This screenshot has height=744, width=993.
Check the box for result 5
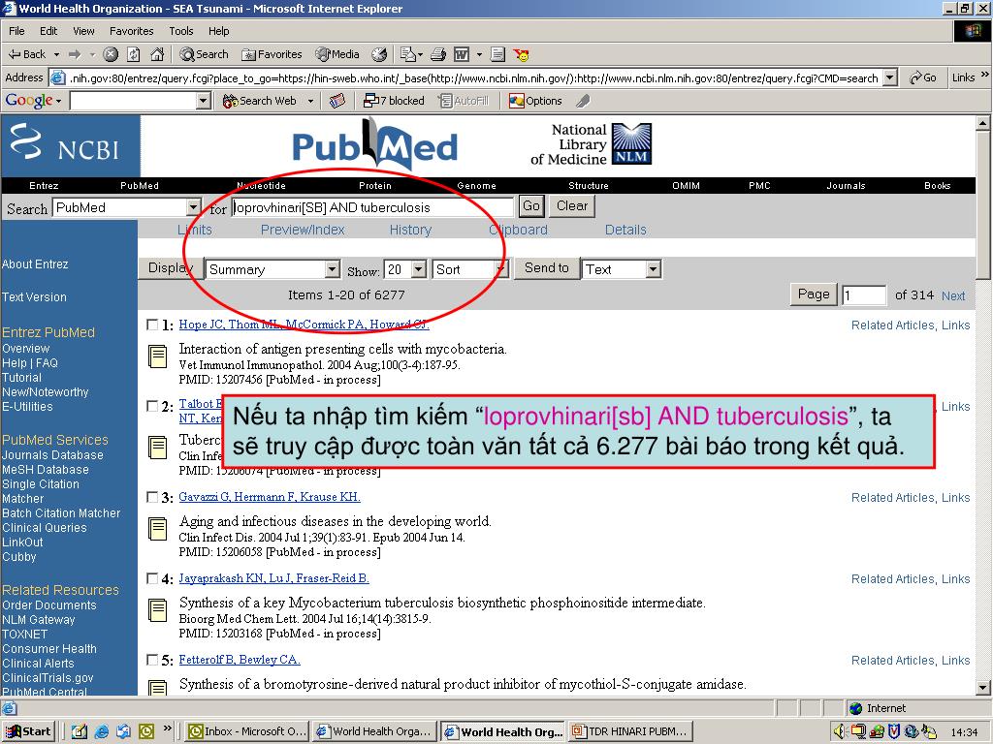coord(152,660)
